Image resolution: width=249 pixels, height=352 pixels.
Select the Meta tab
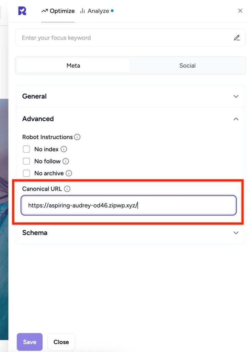click(73, 65)
